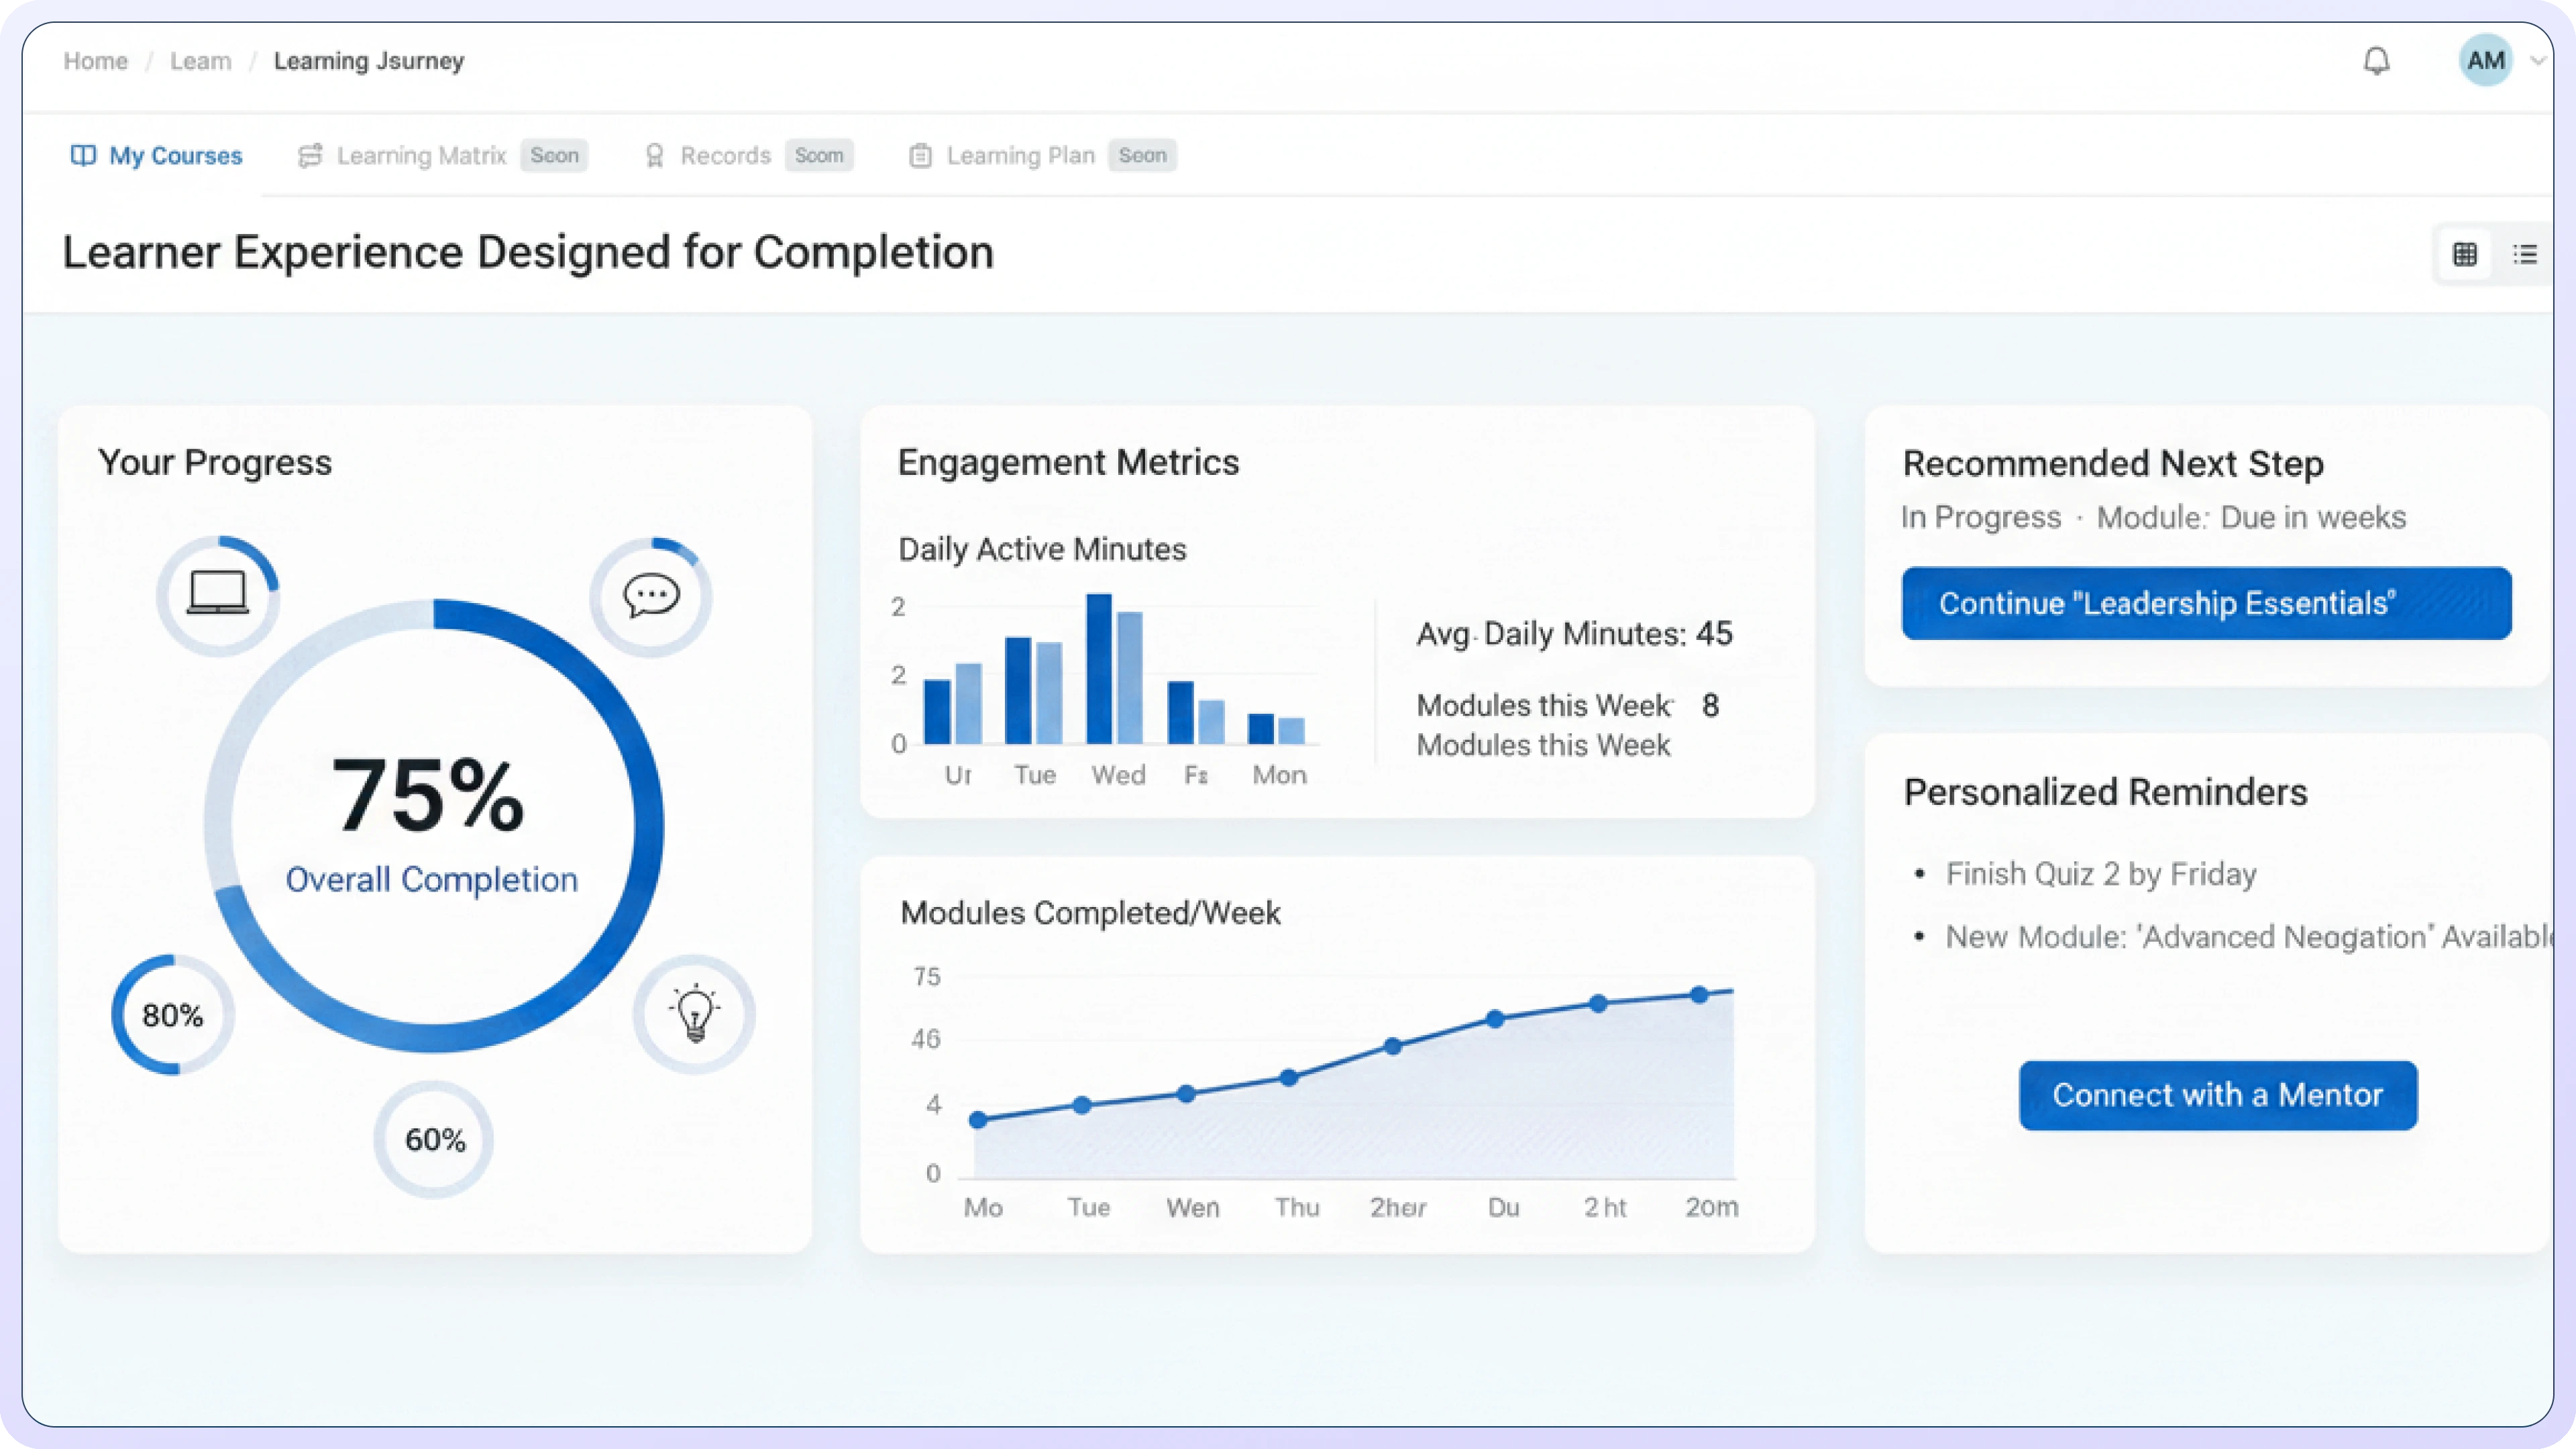The image size is (2576, 1449).
Task: Click the 80% progress ring
Action: point(173,1015)
